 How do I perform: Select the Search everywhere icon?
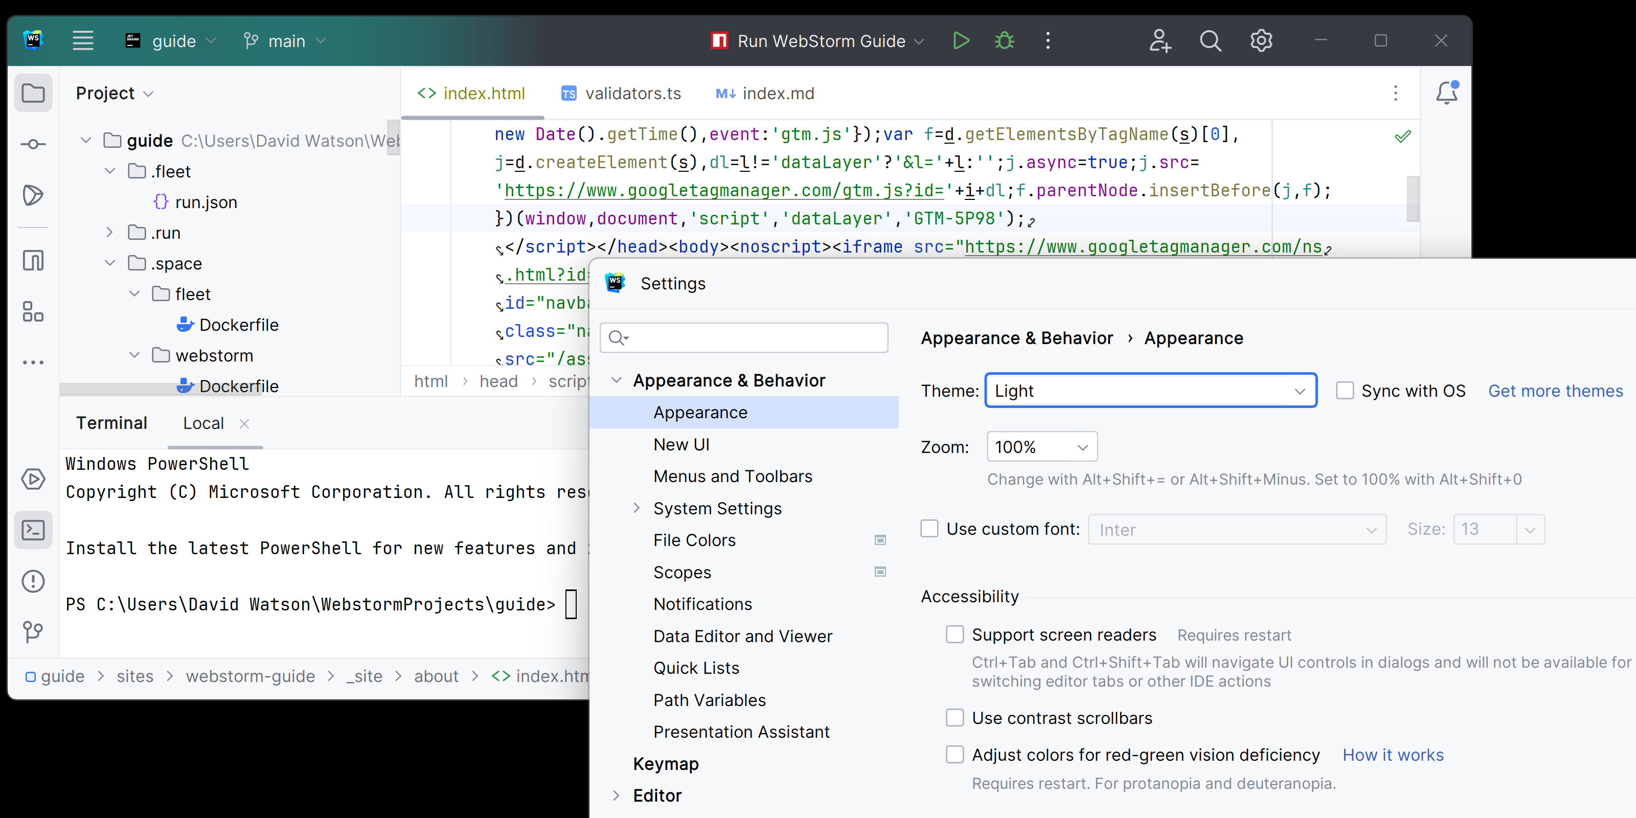tap(1209, 42)
